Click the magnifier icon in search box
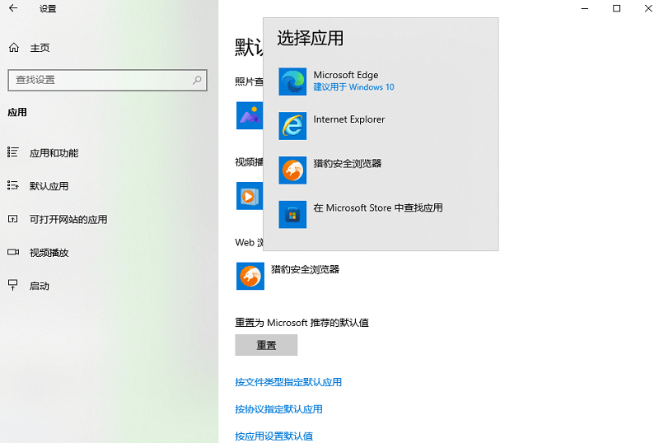This screenshot has height=443, width=659. pyautogui.click(x=197, y=80)
